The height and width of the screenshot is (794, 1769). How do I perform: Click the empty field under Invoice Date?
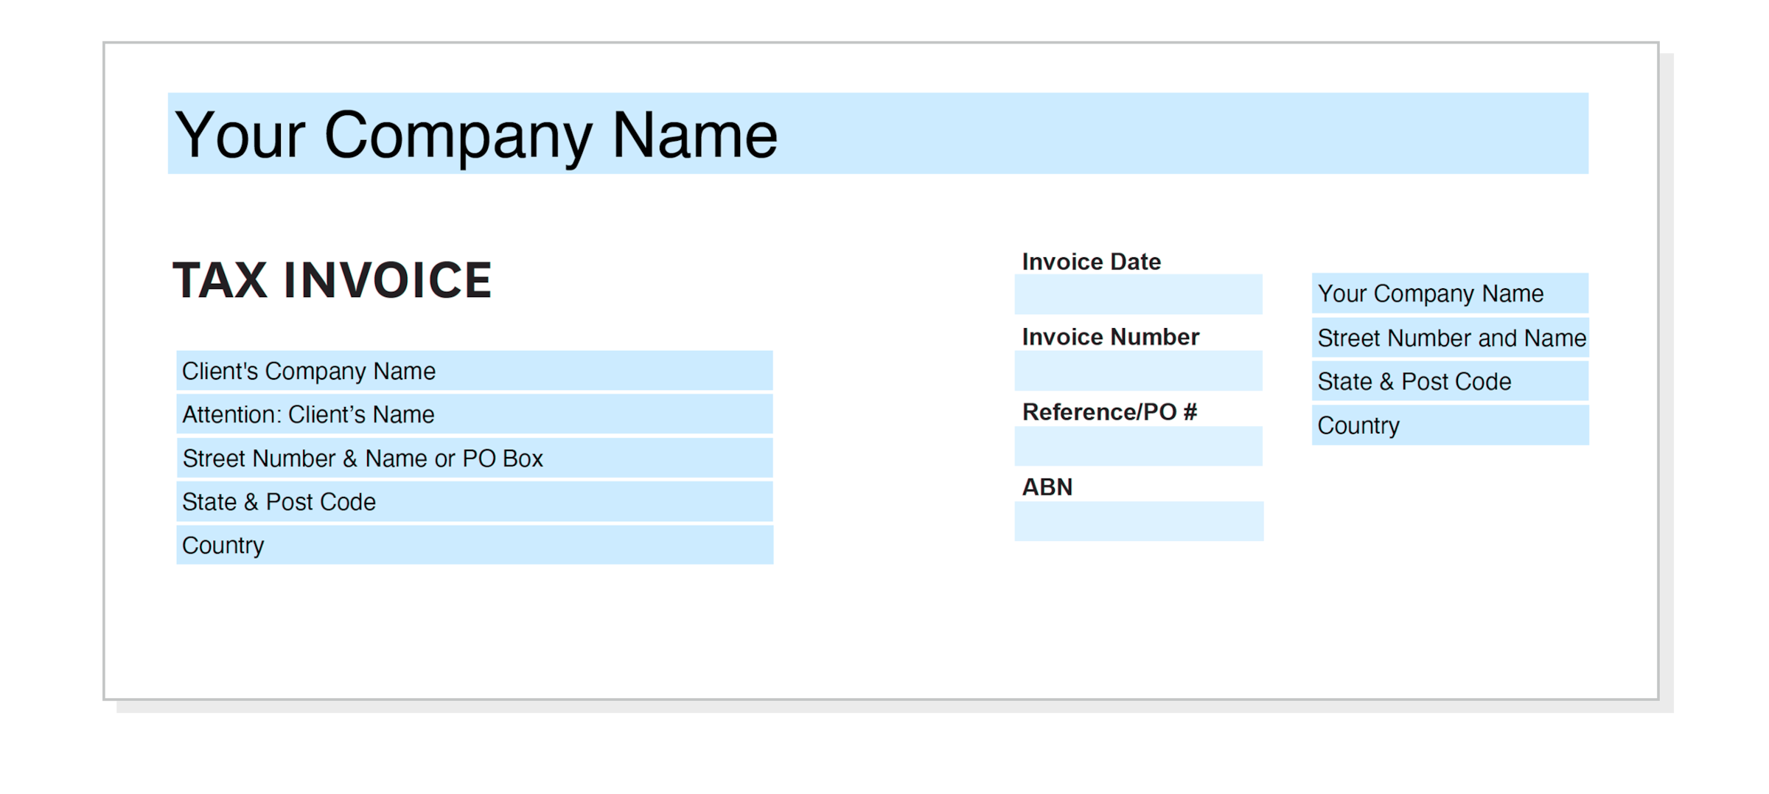click(x=1138, y=295)
